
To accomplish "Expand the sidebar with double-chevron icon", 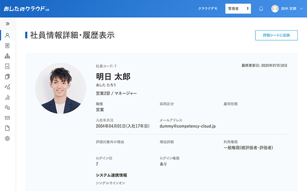I will 7,24.
